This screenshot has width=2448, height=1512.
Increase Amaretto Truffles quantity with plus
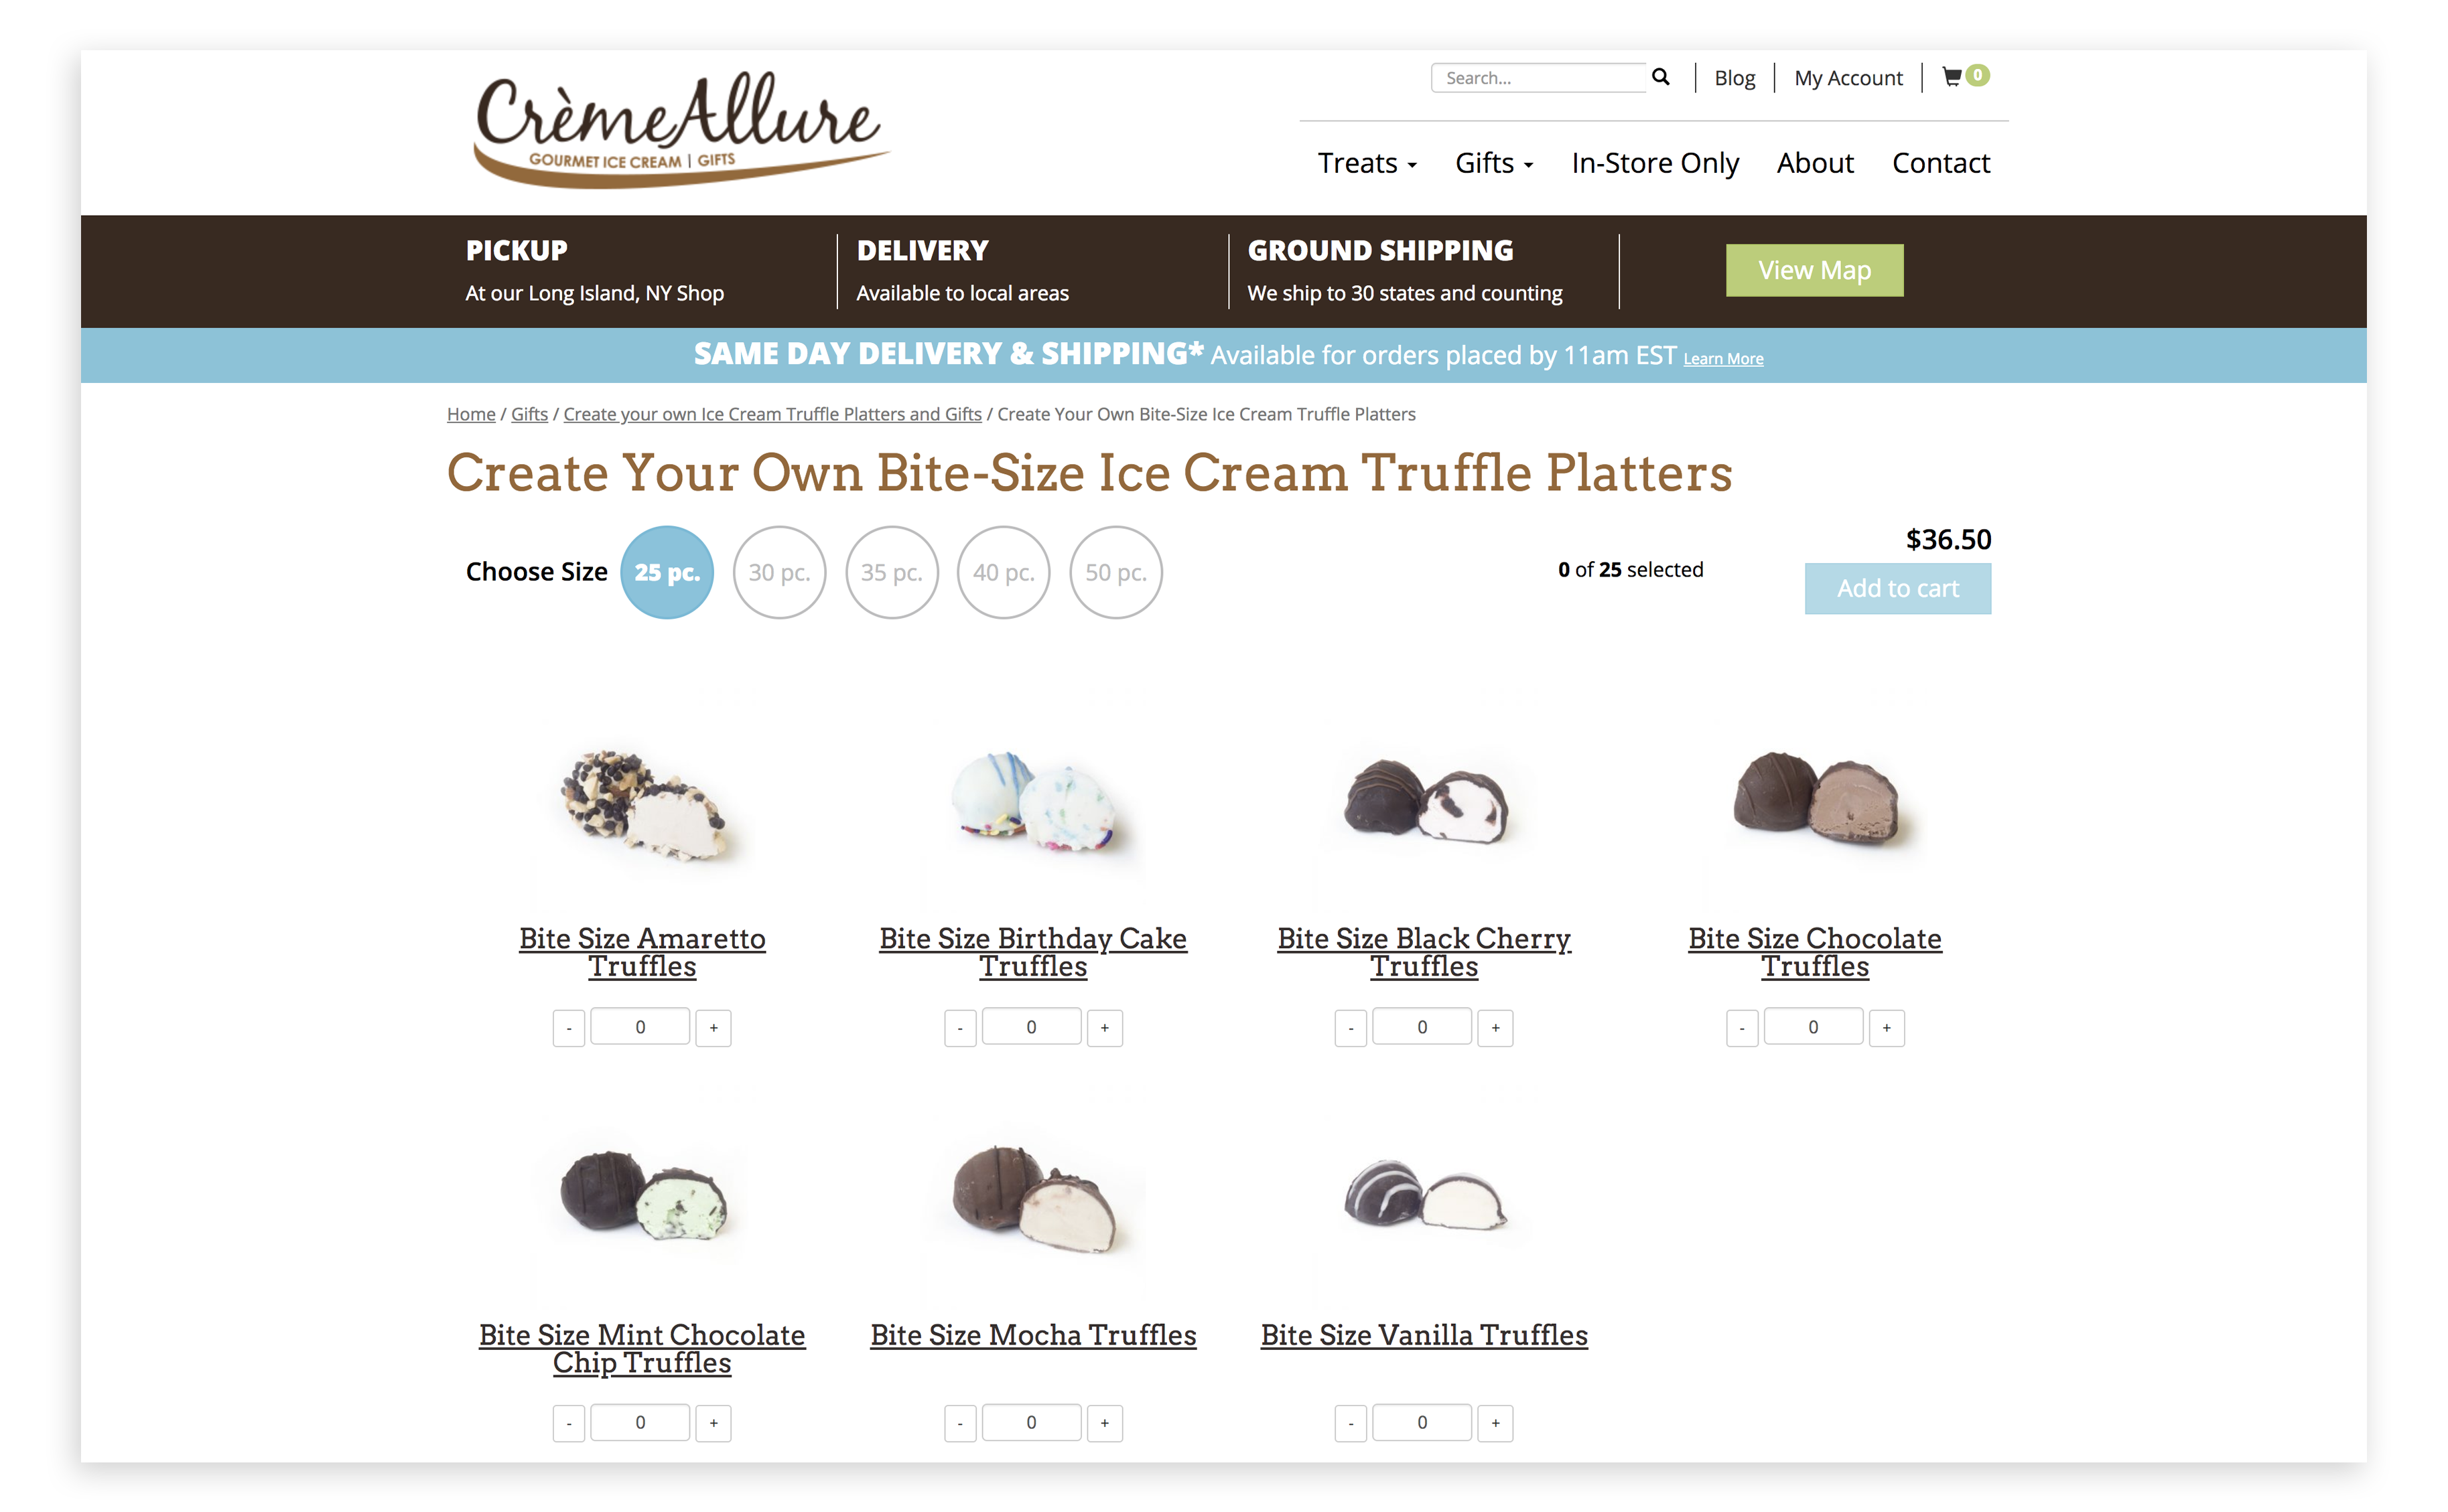(x=713, y=1027)
